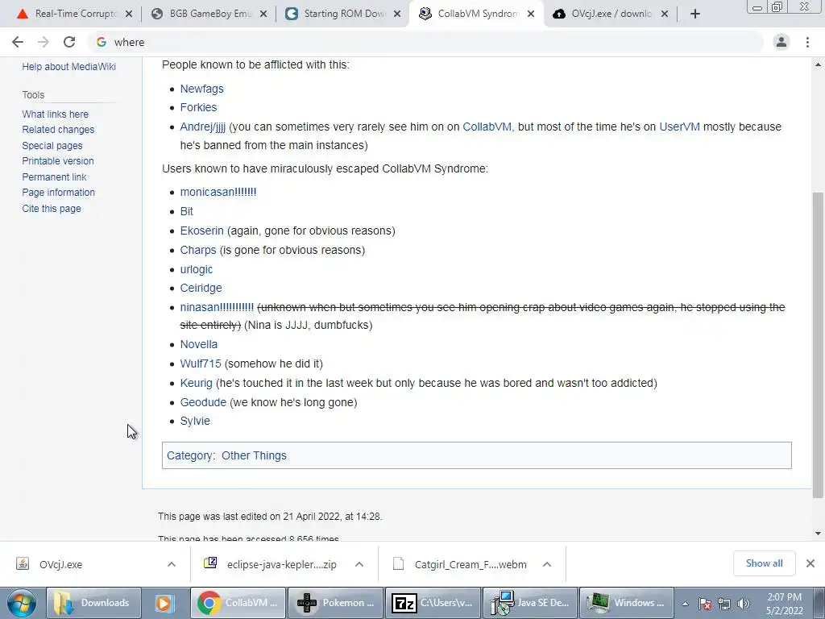Screen dimensions: 825x619
Task: Open Special pages link
Action: point(52,146)
